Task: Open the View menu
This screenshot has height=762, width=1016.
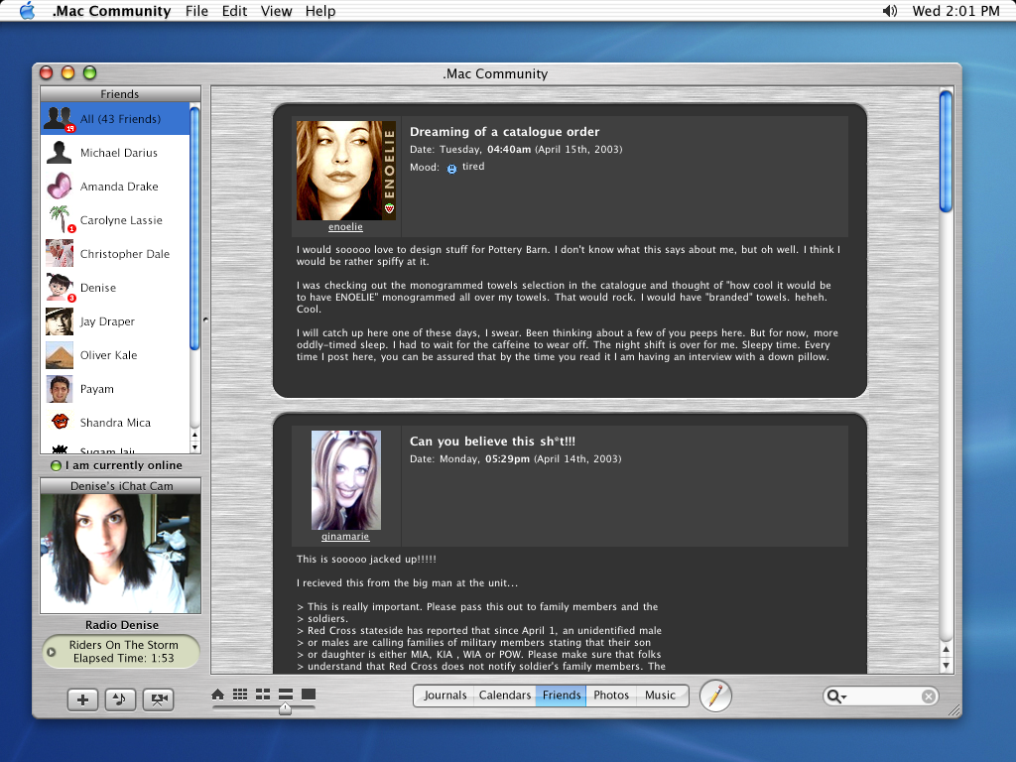Action: pos(276,11)
